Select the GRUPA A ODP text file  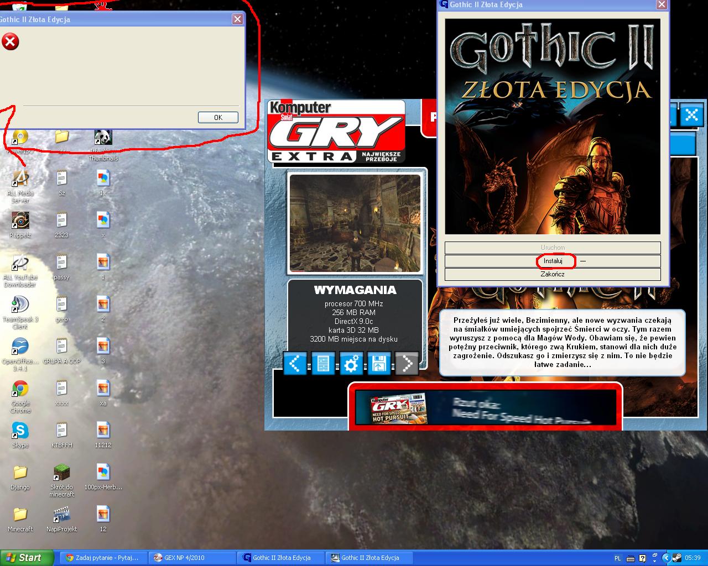pyautogui.click(x=61, y=350)
